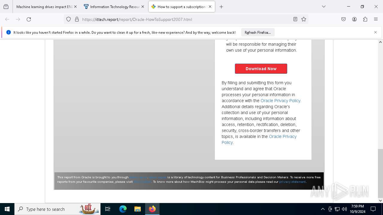Open volume control tray icon

(x=344, y=209)
